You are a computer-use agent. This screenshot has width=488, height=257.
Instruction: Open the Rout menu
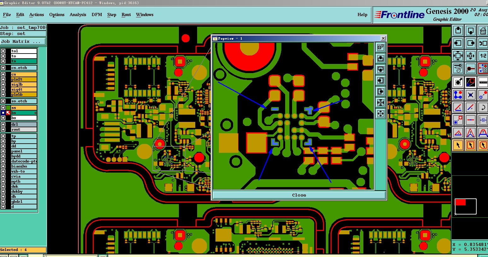tap(126, 14)
